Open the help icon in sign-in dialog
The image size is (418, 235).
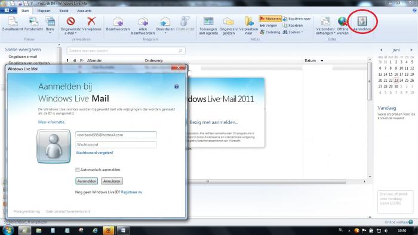pos(176,86)
